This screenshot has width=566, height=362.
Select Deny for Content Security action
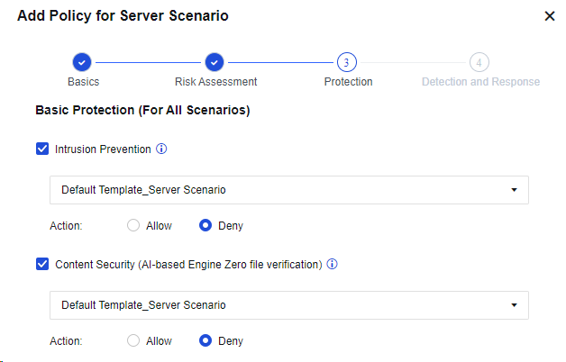coord(205,341)
